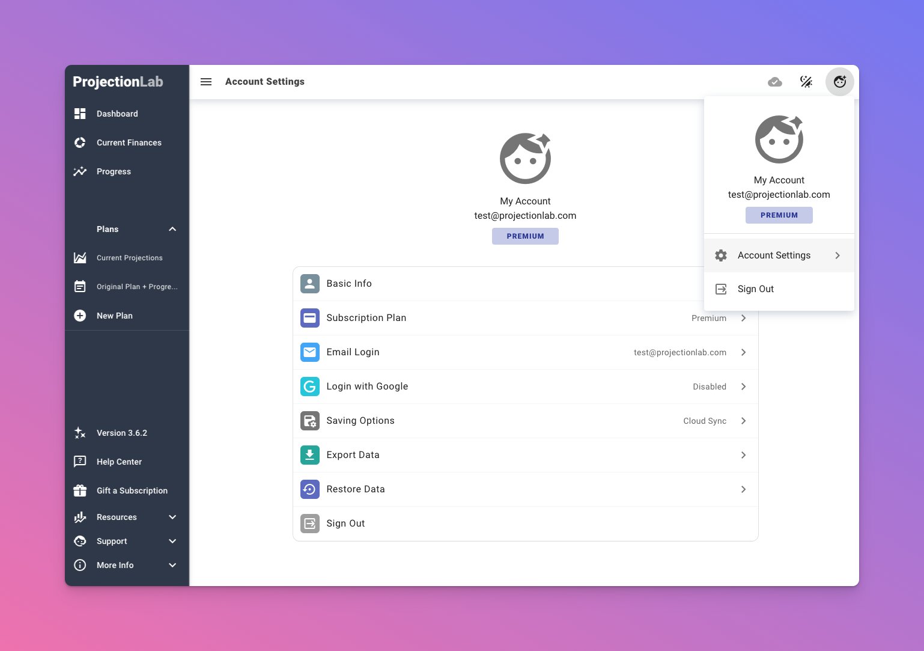Expand the Resources section

172,517
